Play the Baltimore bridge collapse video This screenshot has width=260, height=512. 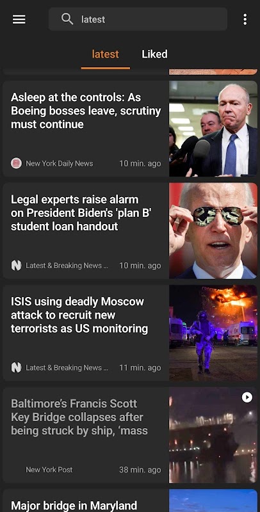(x=247, y=397)
